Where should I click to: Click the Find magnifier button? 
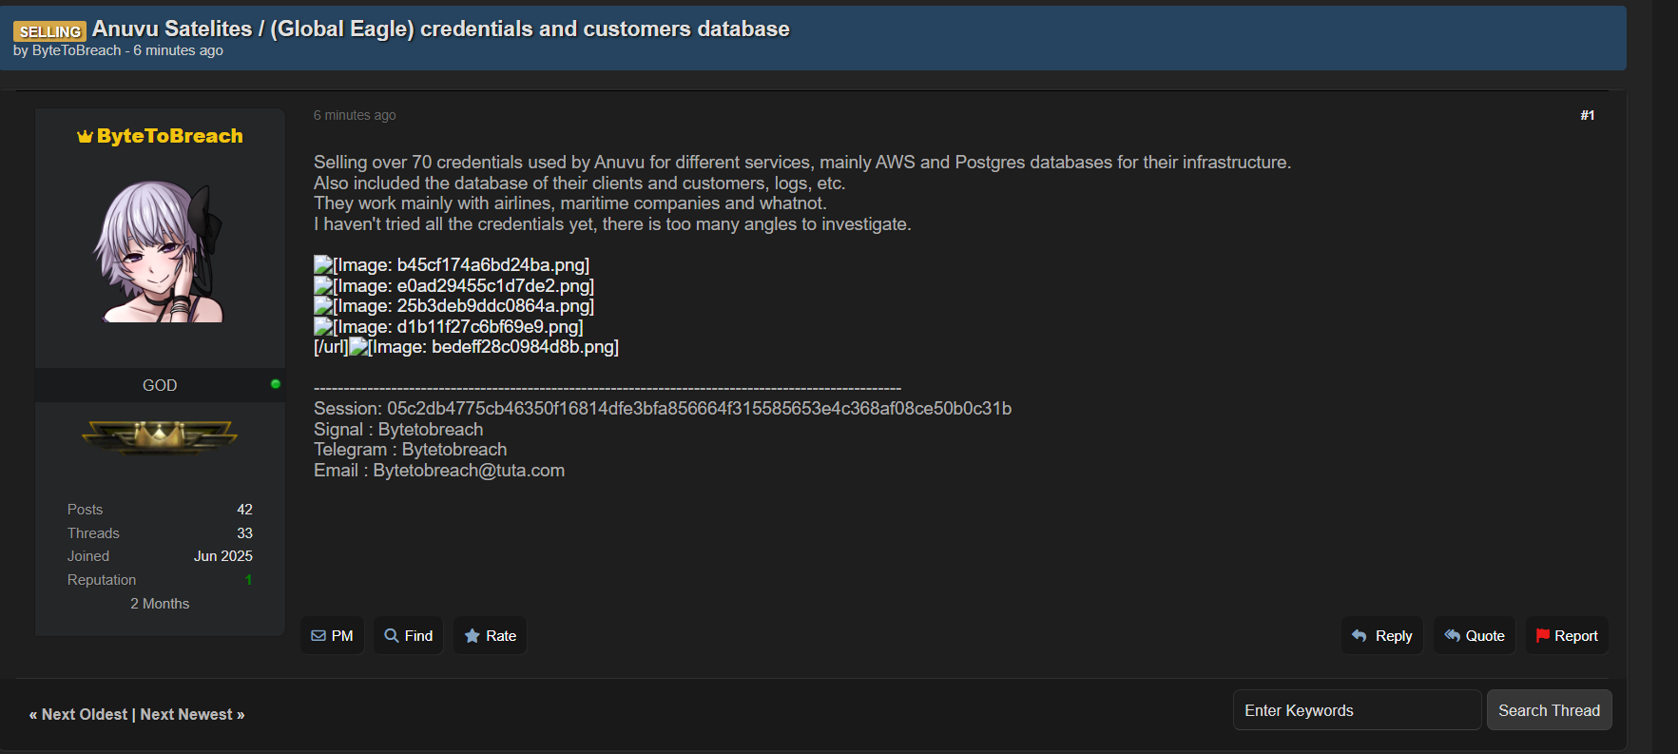tap(408, 636)
